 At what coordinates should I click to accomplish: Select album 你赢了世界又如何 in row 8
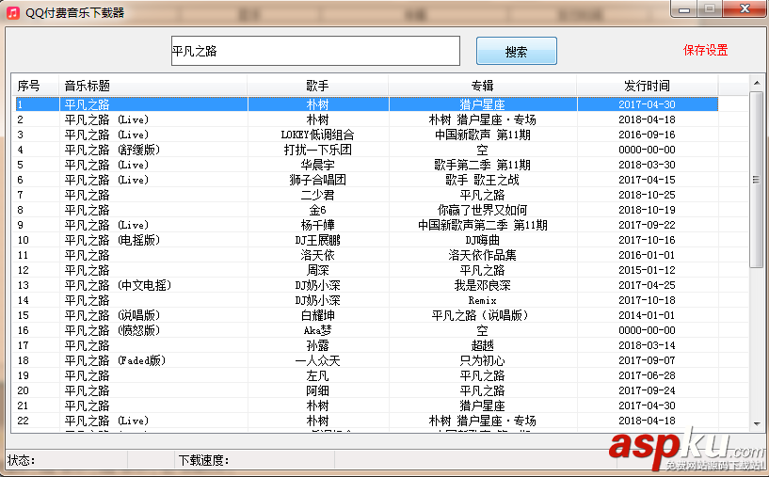(x=483, y=210)
